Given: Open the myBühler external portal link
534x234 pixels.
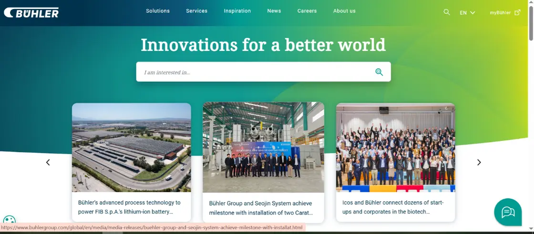Looking at the screenshot, I should point(505,12).
